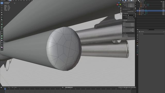The height and width of the screenshot is (93, 165).
Task: Select the Annotate pencil tool
Action: (x=2, y=17)
